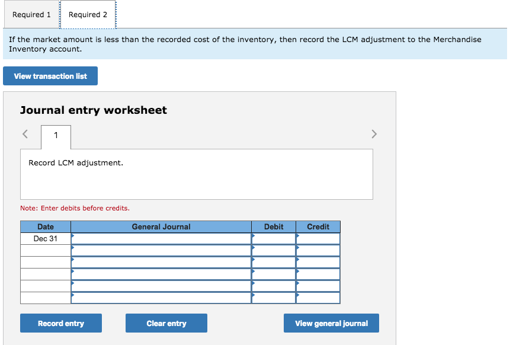Click the Debit column header
The width and height of the screenshot is (513, 345).
273,226
